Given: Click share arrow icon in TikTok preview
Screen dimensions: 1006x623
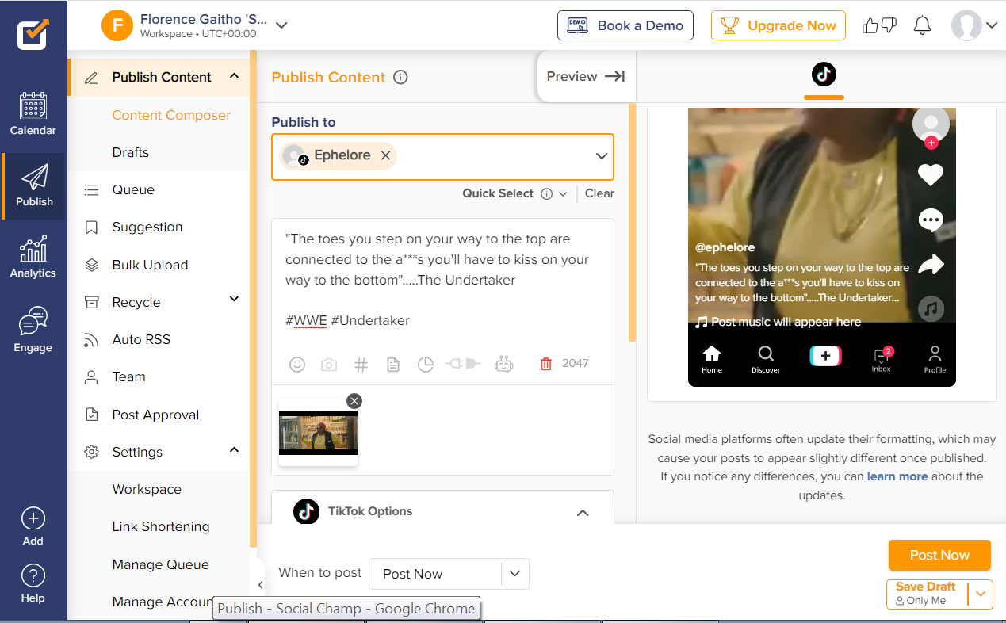Looking at the screenshot, I should coord(931,264).
